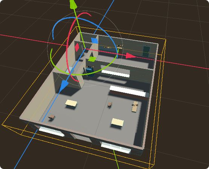Select the white window panel at front left
This screenshot has width=209, height=169.
[52, 132]
